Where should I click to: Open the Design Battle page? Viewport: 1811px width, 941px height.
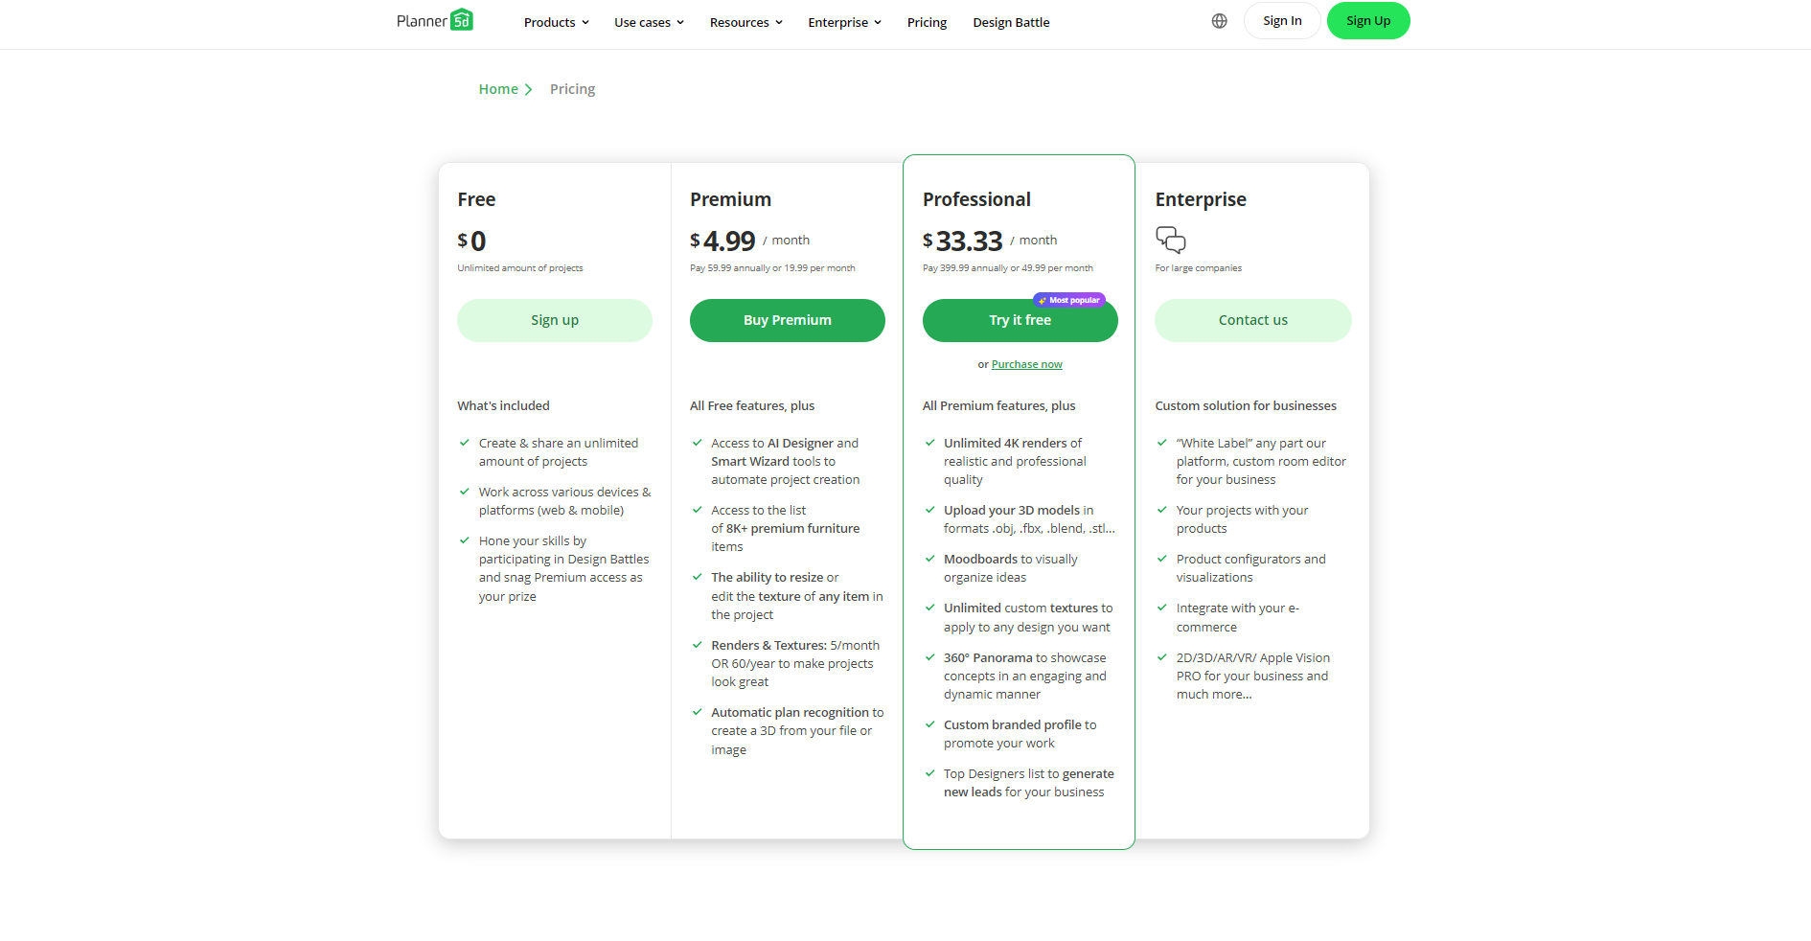1011,22
